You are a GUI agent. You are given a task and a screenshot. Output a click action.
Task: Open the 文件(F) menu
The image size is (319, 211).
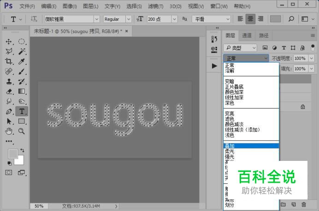(27, 6)
